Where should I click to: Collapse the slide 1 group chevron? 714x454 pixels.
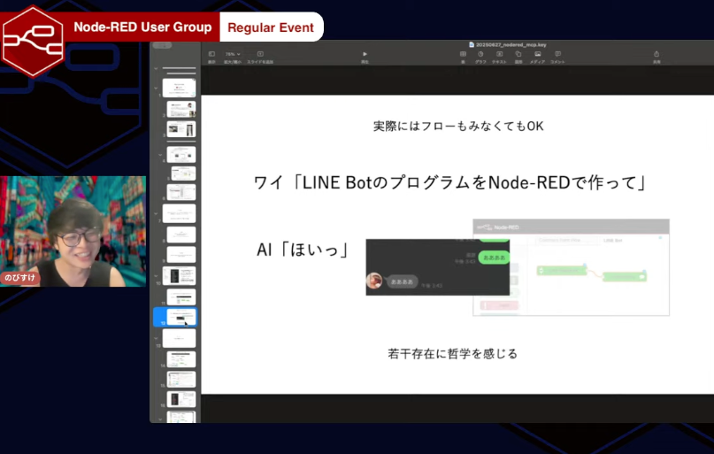(157, 88)
